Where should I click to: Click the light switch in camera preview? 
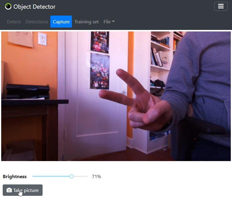[x=42, y=39]
